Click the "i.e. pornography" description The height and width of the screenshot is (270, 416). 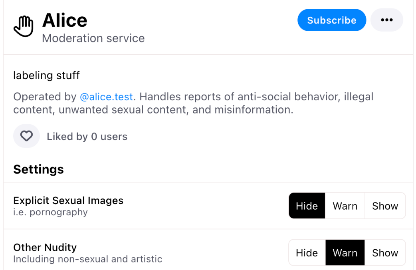[x=50, y=212]
